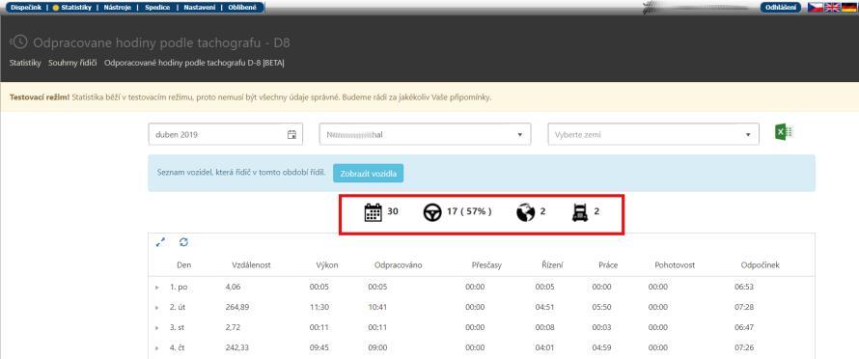Select Odpočinek value 07:28
This screenshot has height=359, width=859.
[744, 308]
